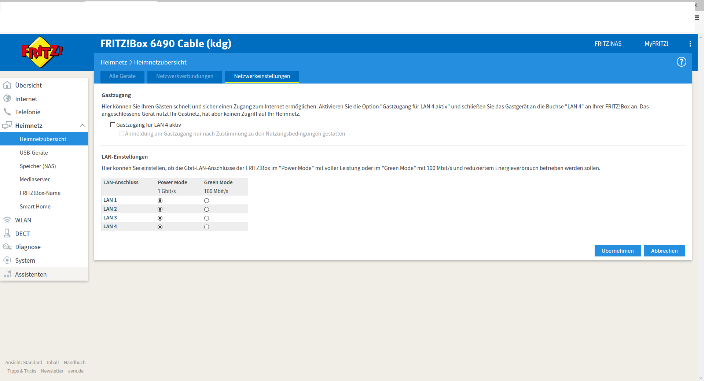Image resolution: width=705 pixels, height=381 pixels.
Task: Open Heimnetz menu label in sidebar
Action: tap(29, 126)
